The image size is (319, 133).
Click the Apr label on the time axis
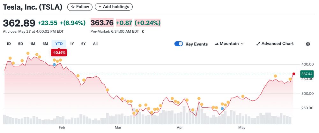[x=180, y=128]
